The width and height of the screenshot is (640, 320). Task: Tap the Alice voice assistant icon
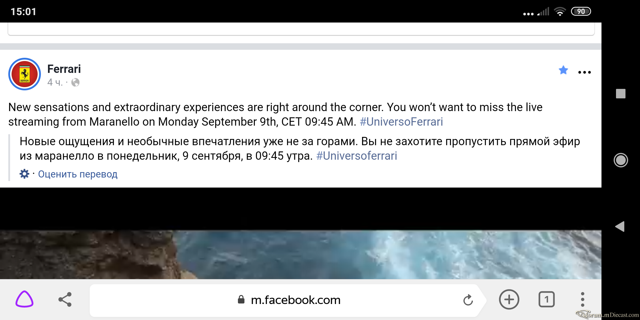(x=24, y=299)
